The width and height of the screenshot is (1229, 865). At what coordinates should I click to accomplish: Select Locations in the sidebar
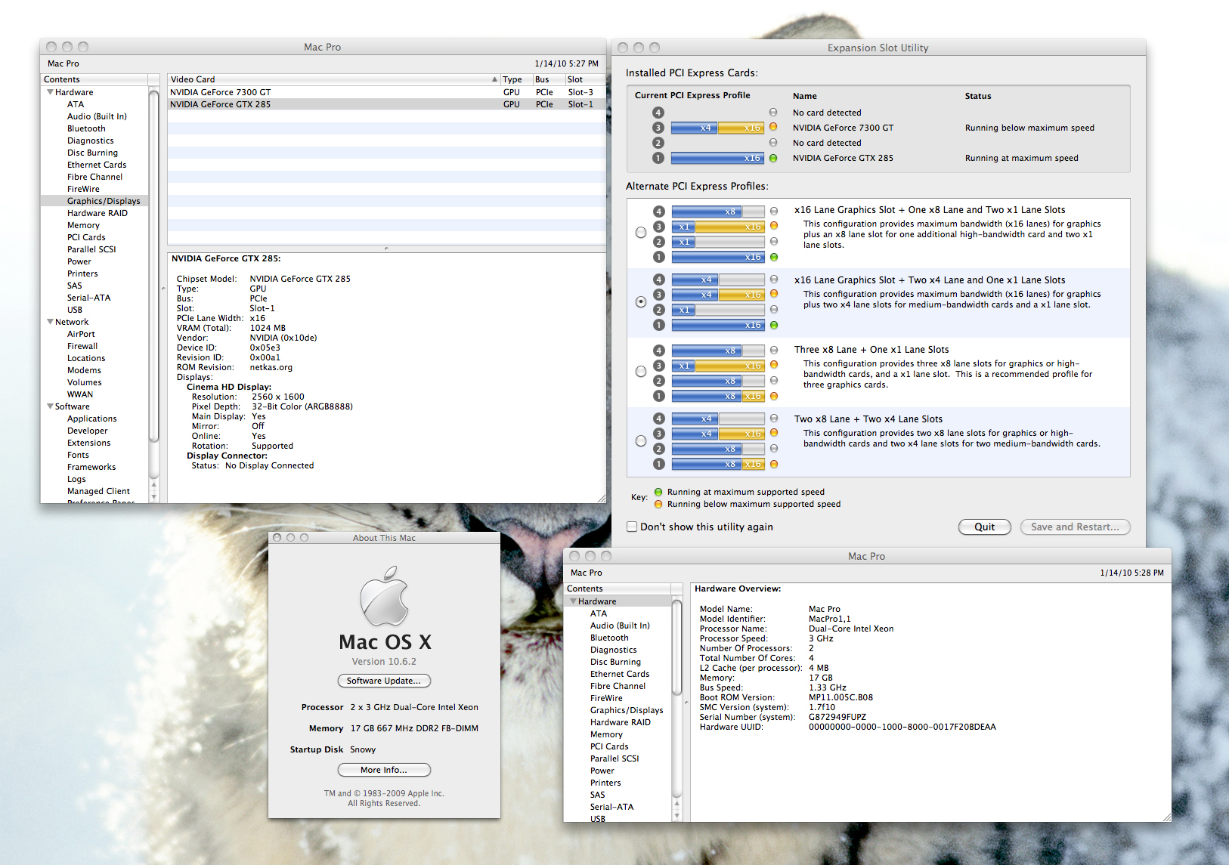[86, 358]
